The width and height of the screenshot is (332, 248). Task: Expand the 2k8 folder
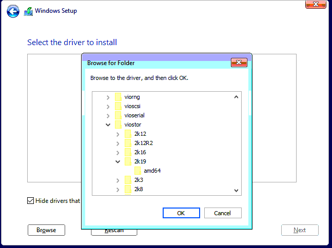(118, 190)
